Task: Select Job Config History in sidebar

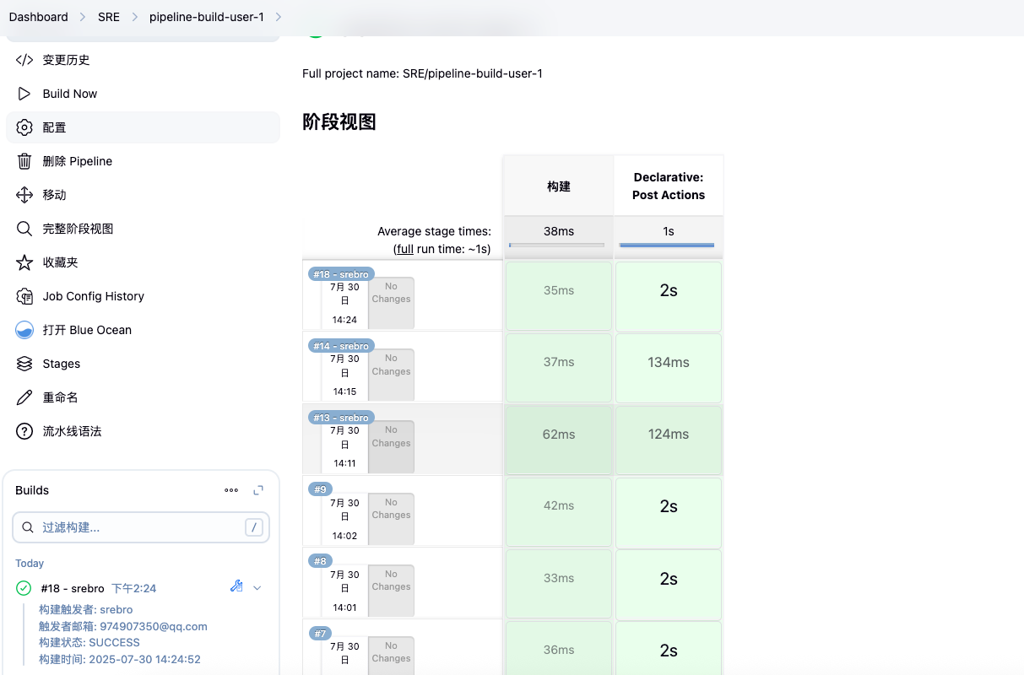Action: click(93, 296)
